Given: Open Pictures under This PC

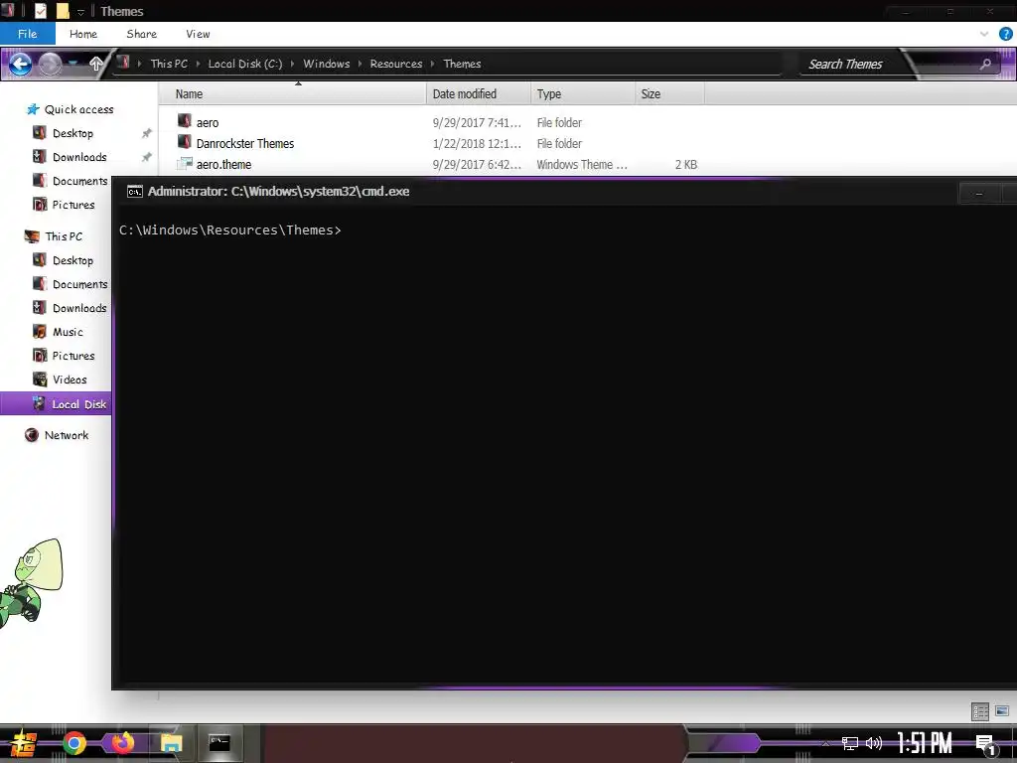Looking at the screenshot, I should [73, 356].
